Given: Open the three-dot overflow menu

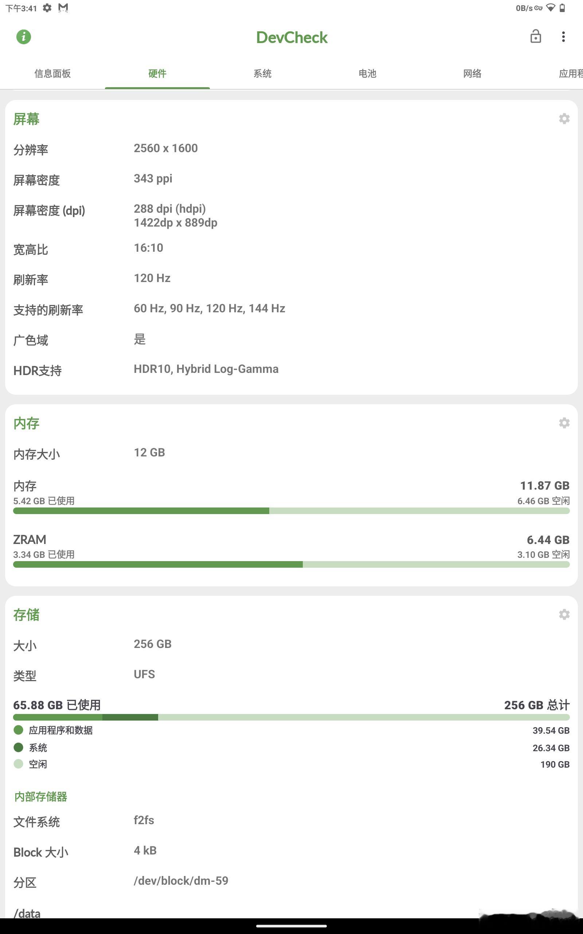Looking at the screenshot, I should (x=563, y=36).
